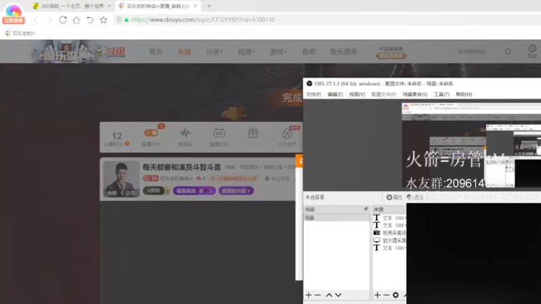Open OBS 工具(T) menu

coord(442,95)
